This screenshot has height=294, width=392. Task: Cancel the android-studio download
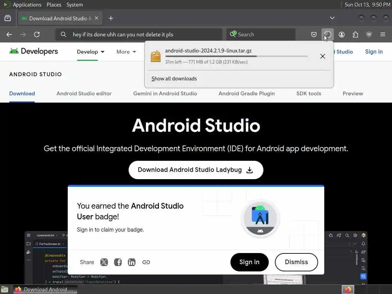coord(323,56)
